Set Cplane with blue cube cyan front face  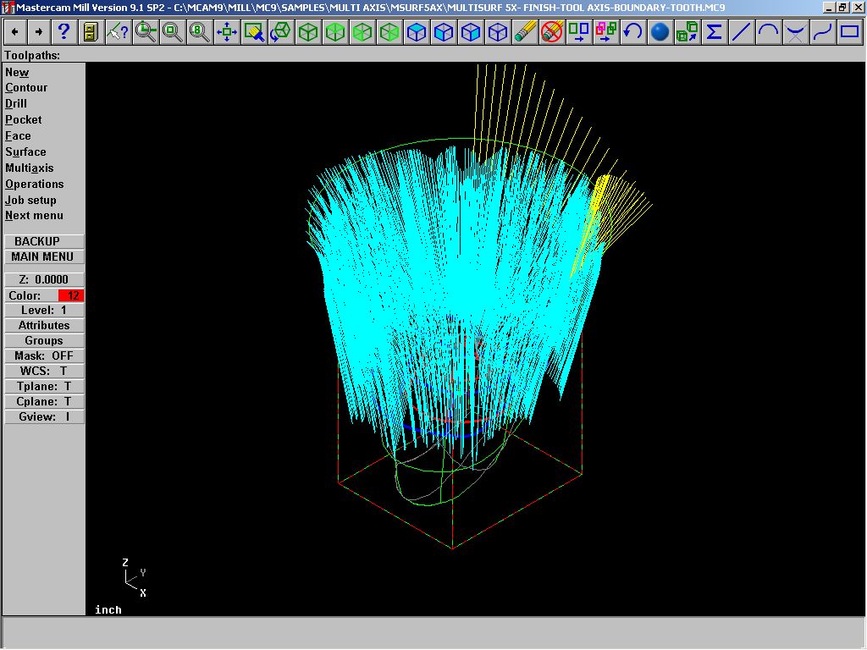(x=444, y=32)
